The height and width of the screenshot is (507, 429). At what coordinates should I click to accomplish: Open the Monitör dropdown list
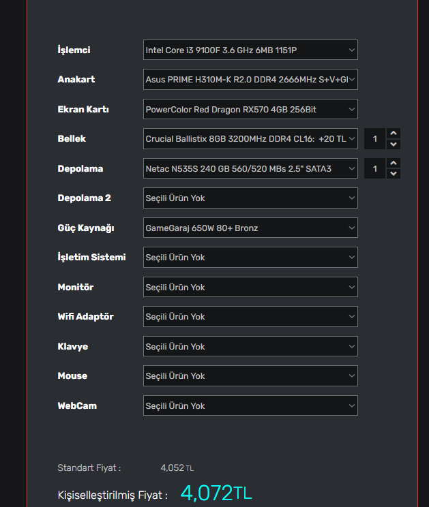250,287
